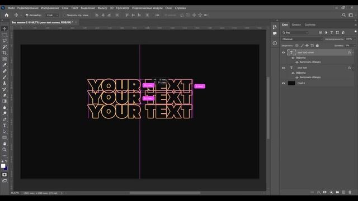Select the Pen tool

click(4, 119)
